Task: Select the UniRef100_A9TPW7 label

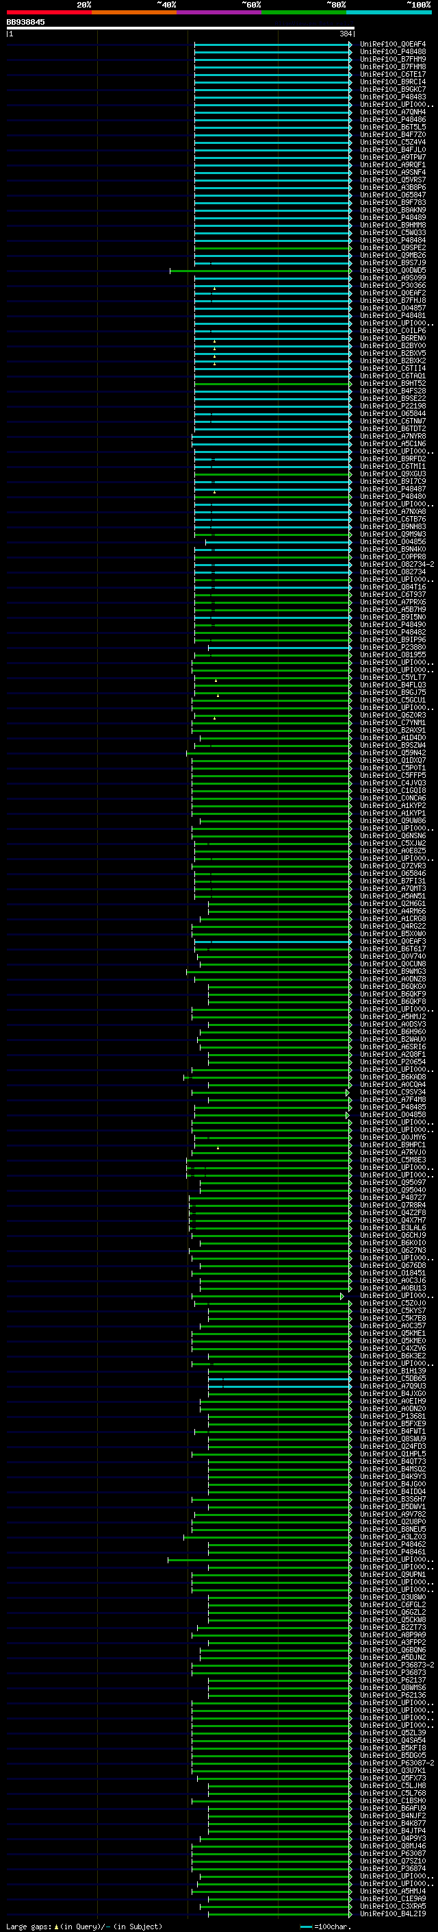Action: click(x=393, y=158)
